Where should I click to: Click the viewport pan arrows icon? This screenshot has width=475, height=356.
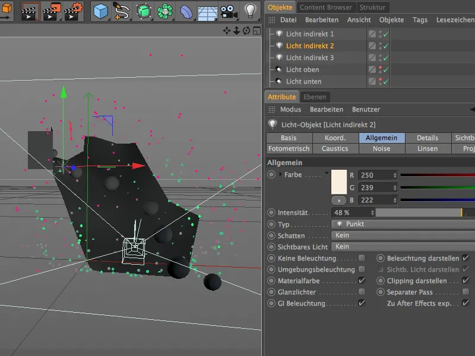[x=226, y=31]
